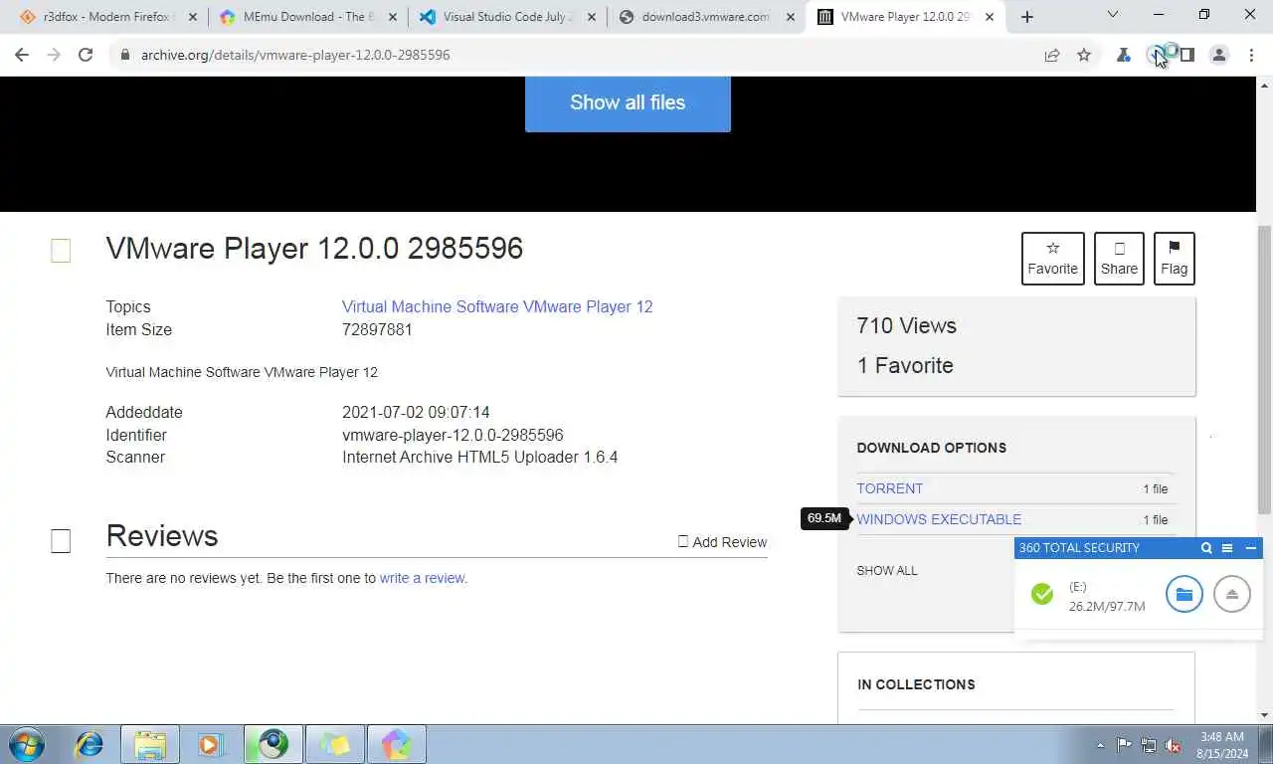Minimize the 360 Total Security popup
1273x764 pixels.
click(x=1251, y=548)
